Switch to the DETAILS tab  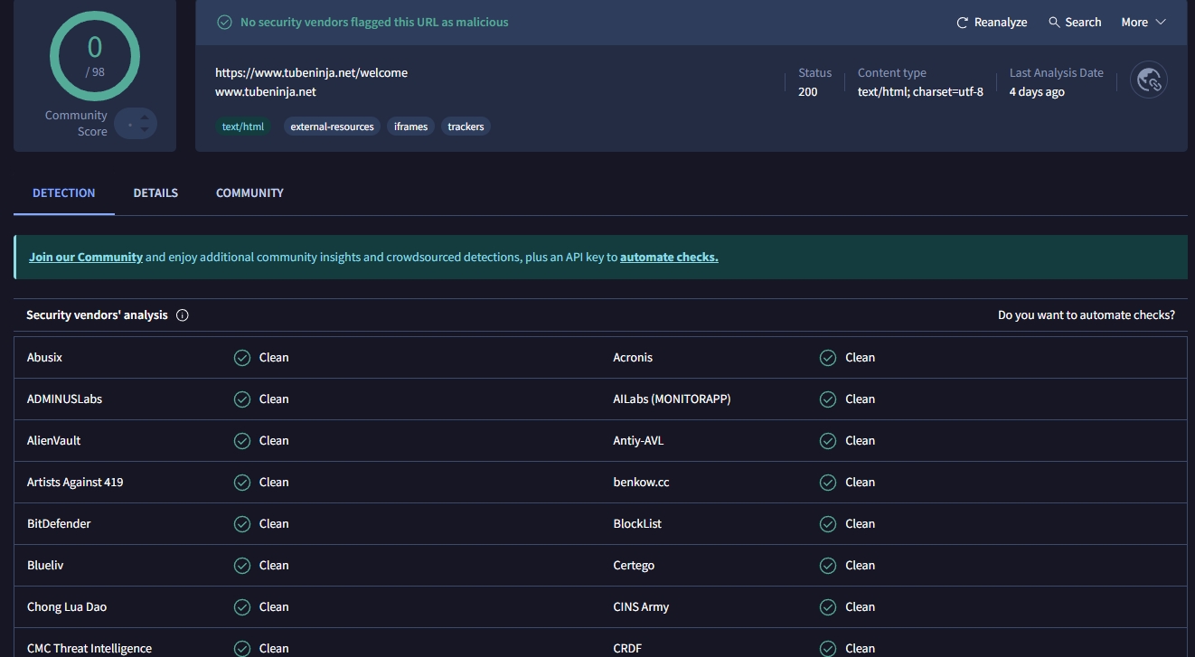[x=155, y=193]
